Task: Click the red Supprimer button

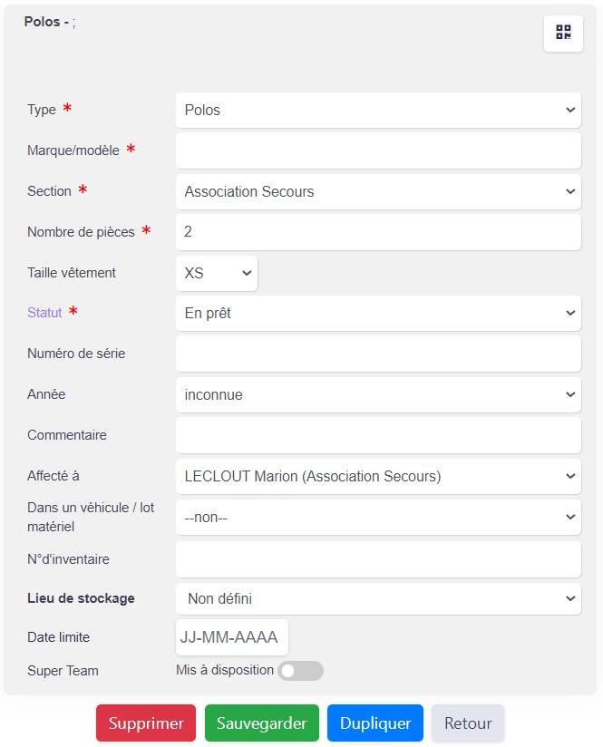Action: (146, 723)
